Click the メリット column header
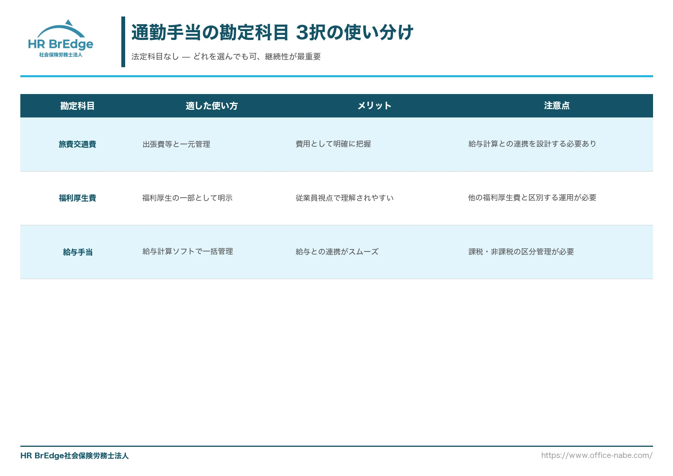The width and height of the screenshot is (673, 476). click(374, 106)
